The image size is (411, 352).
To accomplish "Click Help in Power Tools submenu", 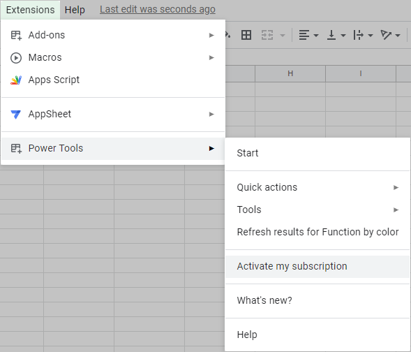I will [x=317, y=335].
